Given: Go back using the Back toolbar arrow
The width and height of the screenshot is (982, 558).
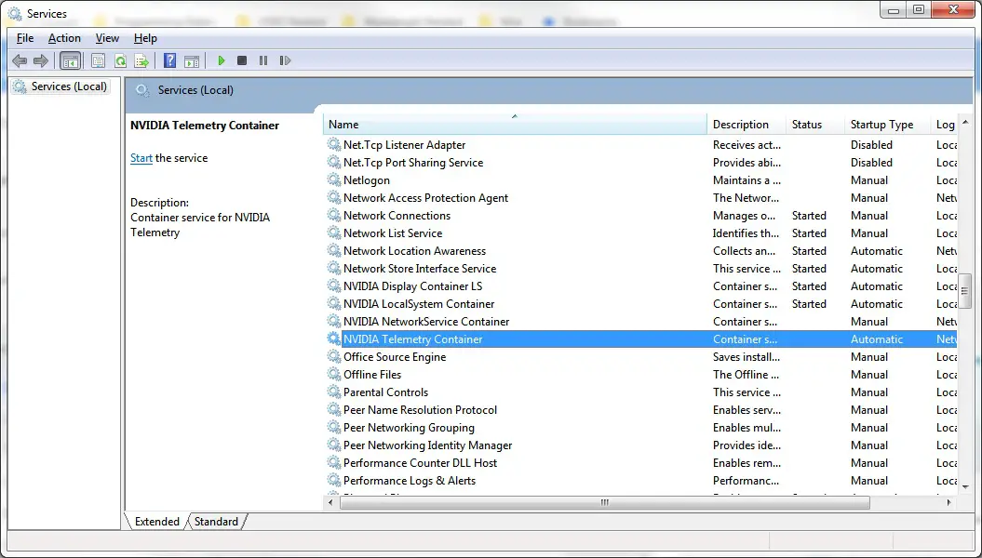Looking at the screenshot, I should pyautogui.click(x=20, y=60).
